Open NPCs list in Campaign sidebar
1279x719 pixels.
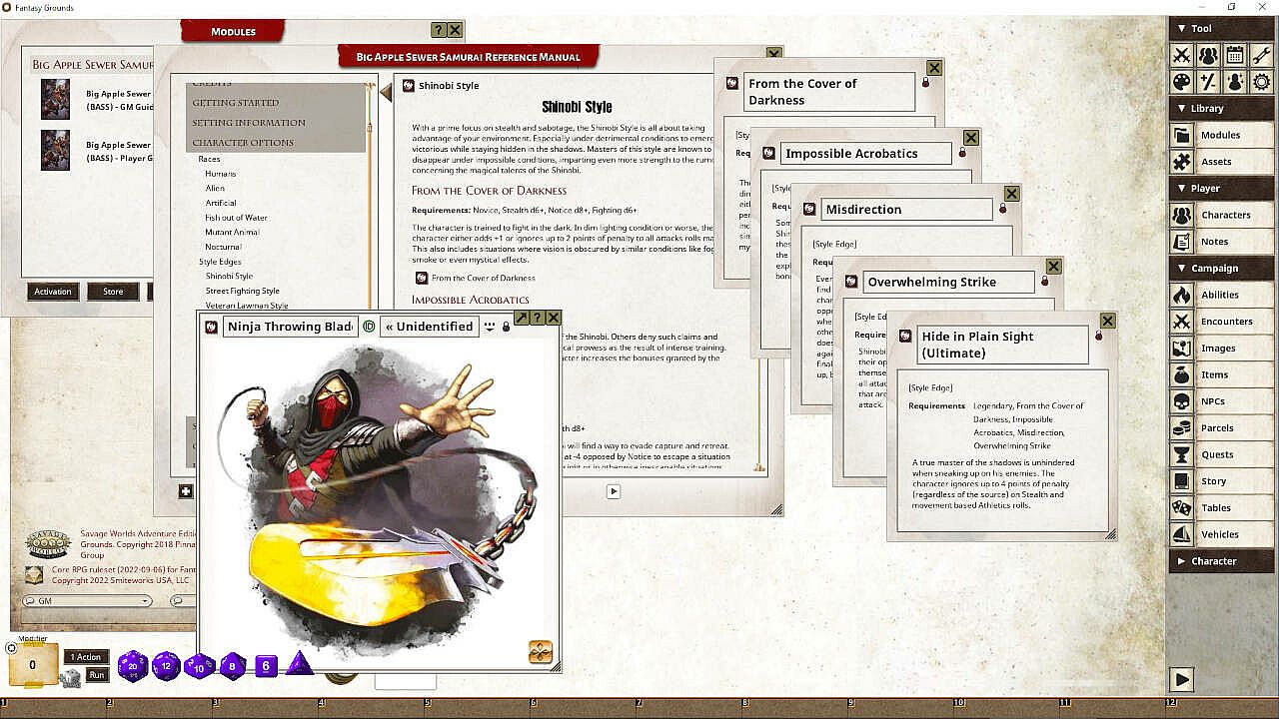tap(1221, 401)
